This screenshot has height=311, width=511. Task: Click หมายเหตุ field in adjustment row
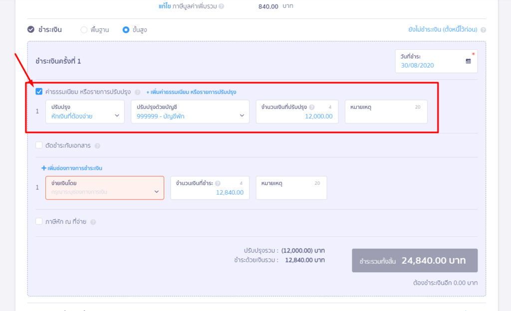[386, 111]
